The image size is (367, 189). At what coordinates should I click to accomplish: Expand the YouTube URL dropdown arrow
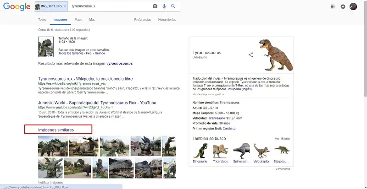tap(112, 108)
